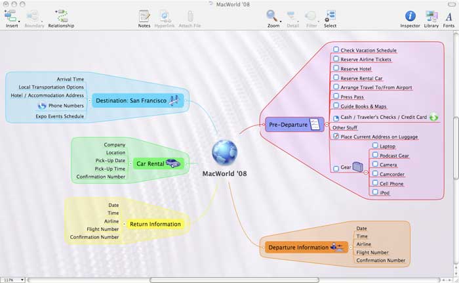Toggle Arrange Travel To/From Airport checkbox

[x=336, y=87]
